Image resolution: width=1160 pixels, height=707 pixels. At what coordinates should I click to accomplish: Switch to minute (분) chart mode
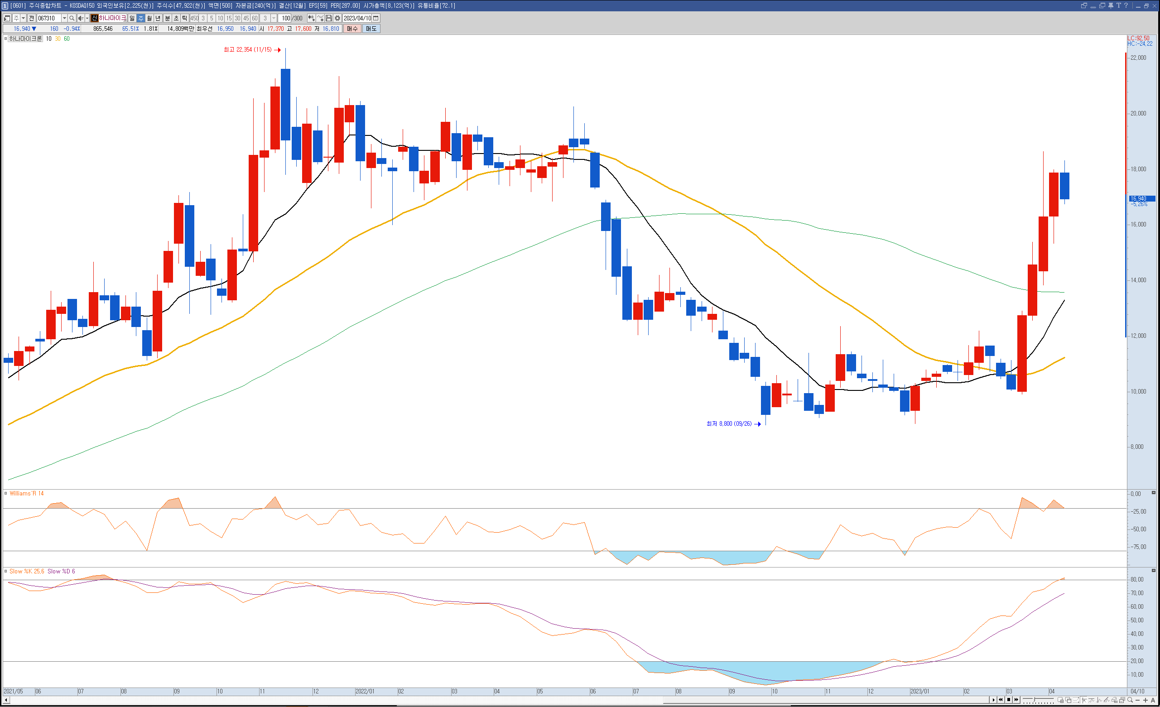click(167, 19)
